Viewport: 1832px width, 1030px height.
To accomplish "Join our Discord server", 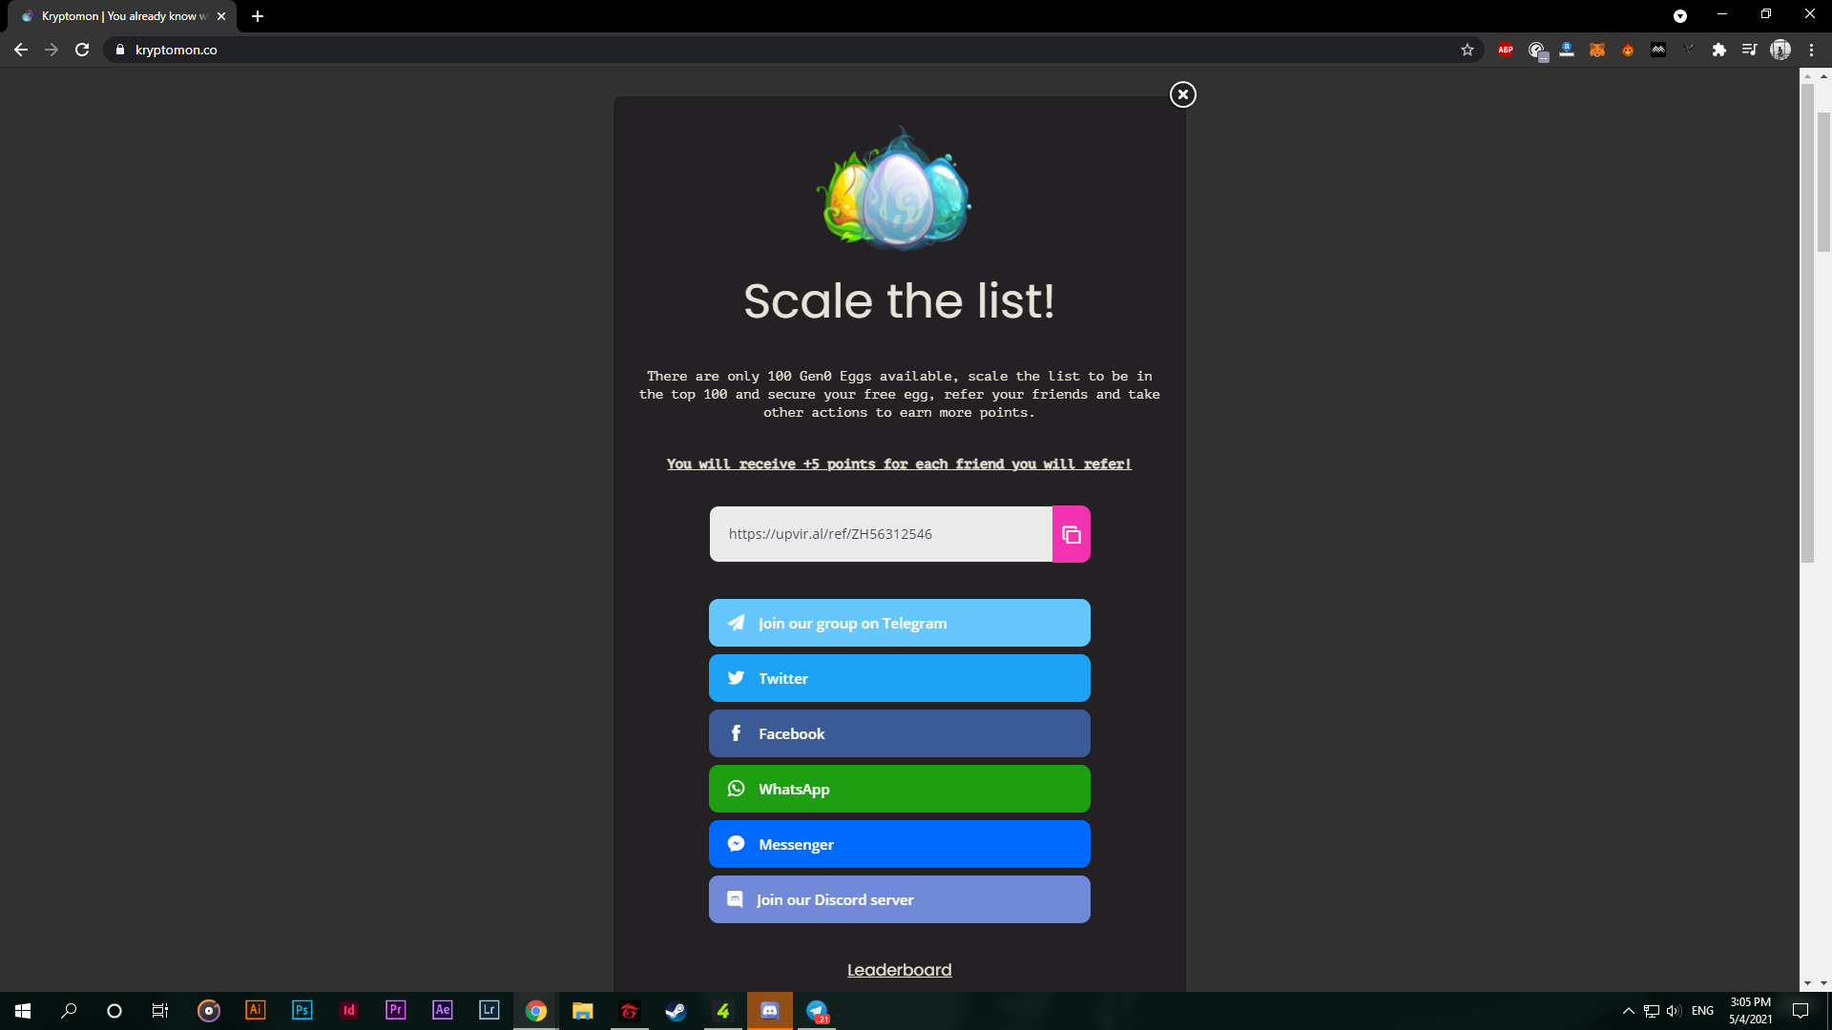I will point(899,899).
